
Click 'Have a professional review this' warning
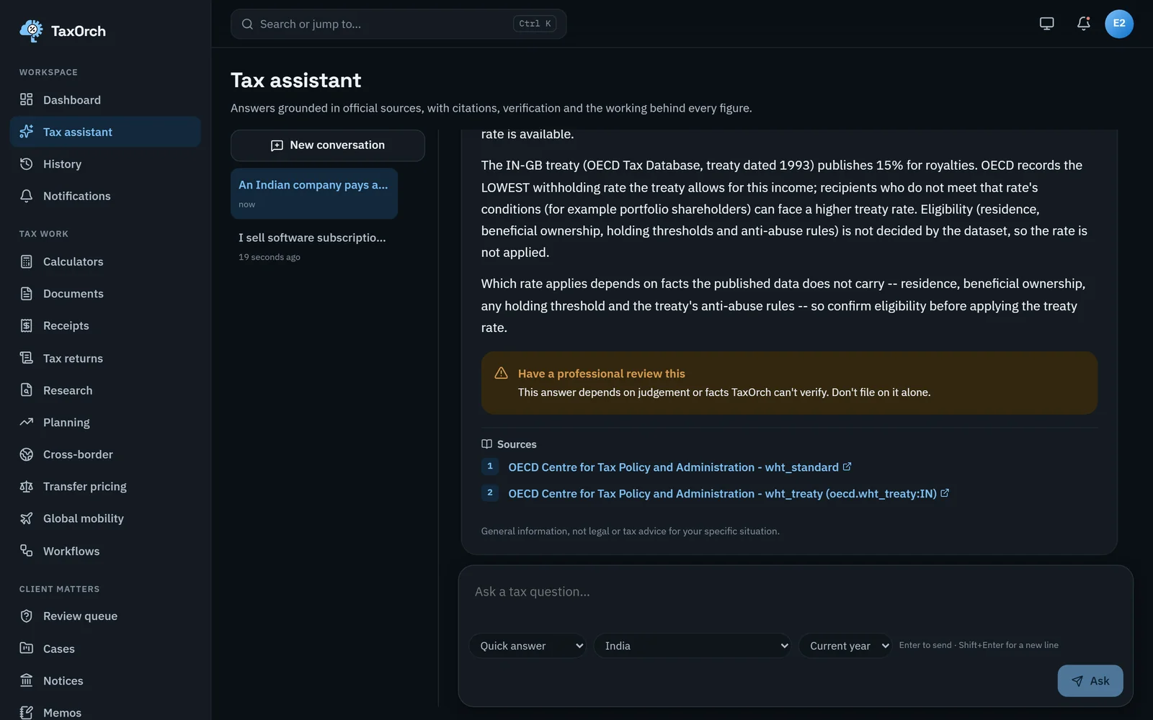(x=789, y=382)
